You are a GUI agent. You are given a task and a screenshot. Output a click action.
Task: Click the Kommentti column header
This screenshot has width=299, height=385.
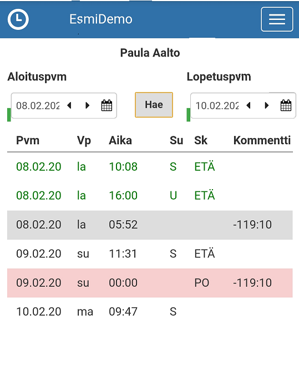pos(262,140)
